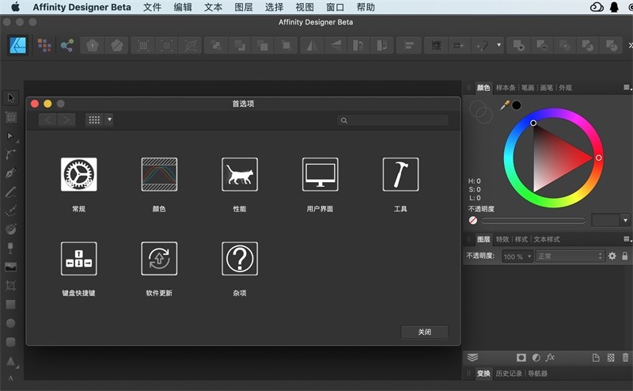Click the Add boolean operation icon

pyautogui.click(x=519, y=45)
